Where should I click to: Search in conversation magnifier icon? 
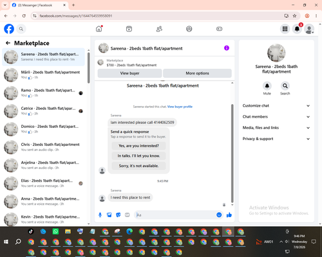click(x=285, y=86)
